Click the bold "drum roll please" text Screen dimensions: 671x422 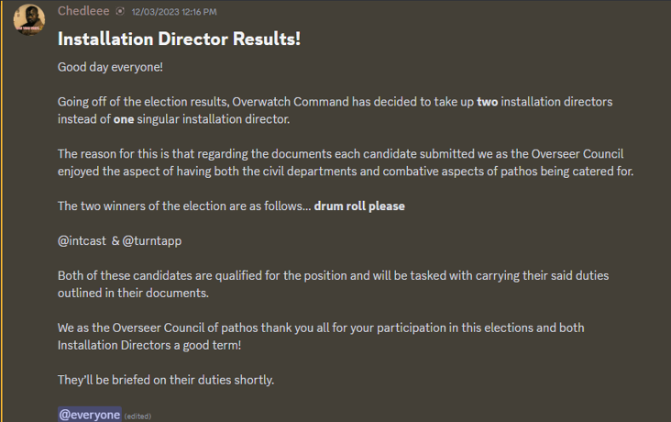359,205
